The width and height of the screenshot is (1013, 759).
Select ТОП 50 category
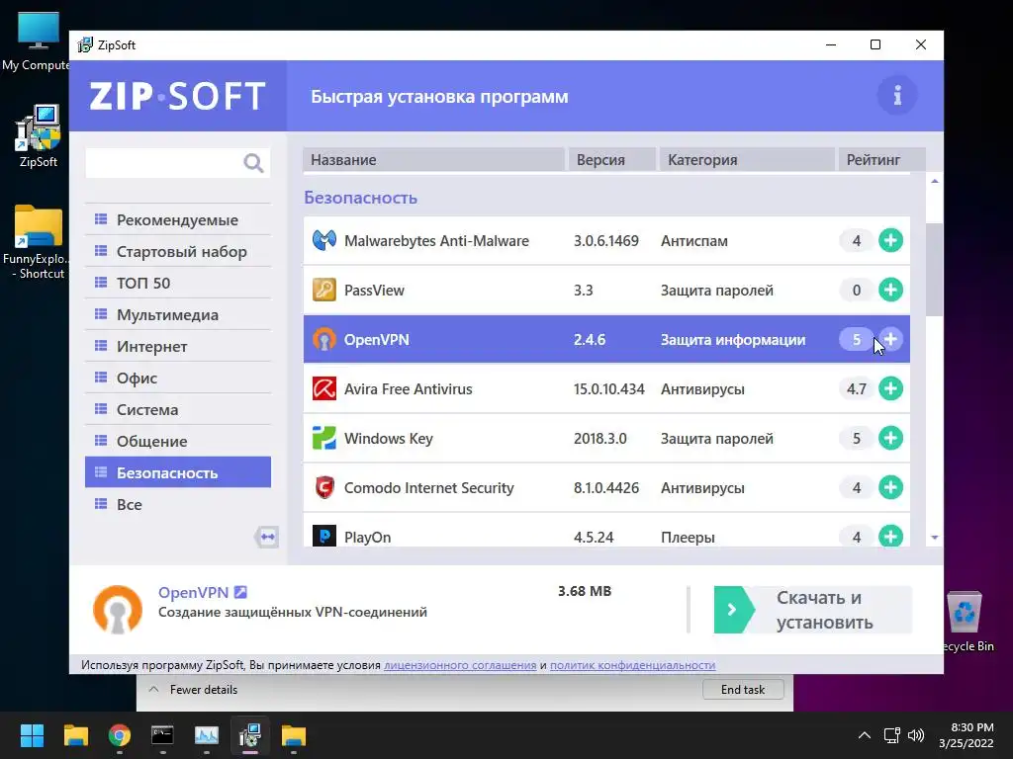coord(178,283)
